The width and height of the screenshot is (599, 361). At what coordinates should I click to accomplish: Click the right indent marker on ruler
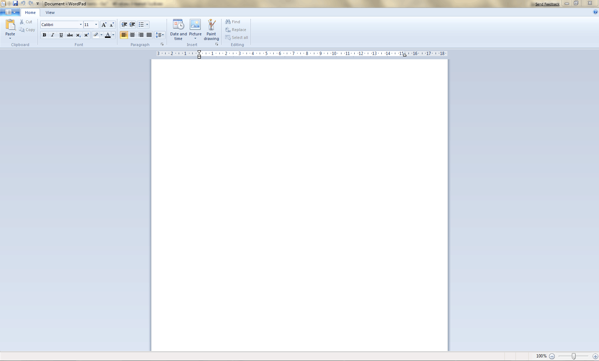[405, 55]
